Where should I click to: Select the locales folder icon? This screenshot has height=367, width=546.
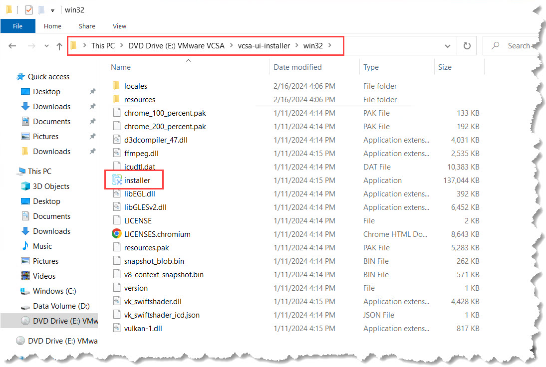(116, 86)
